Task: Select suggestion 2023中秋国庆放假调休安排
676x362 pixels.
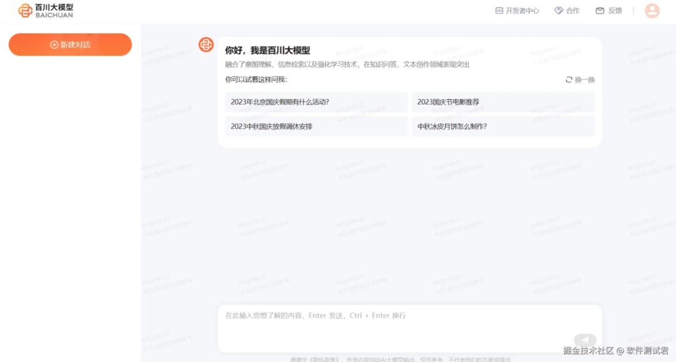Action: point(317,126)
